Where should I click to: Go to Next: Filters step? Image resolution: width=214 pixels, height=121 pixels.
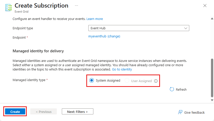point(77,112)
